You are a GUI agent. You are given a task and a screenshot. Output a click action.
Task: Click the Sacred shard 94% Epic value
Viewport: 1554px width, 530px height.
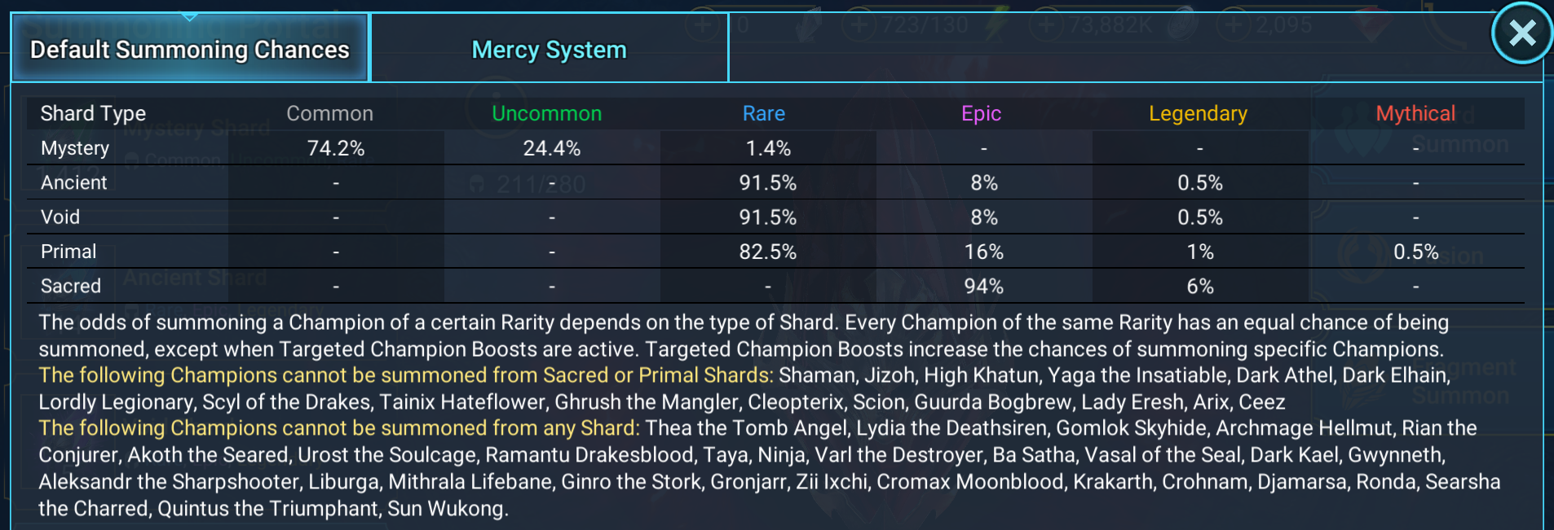coord(984,286)
